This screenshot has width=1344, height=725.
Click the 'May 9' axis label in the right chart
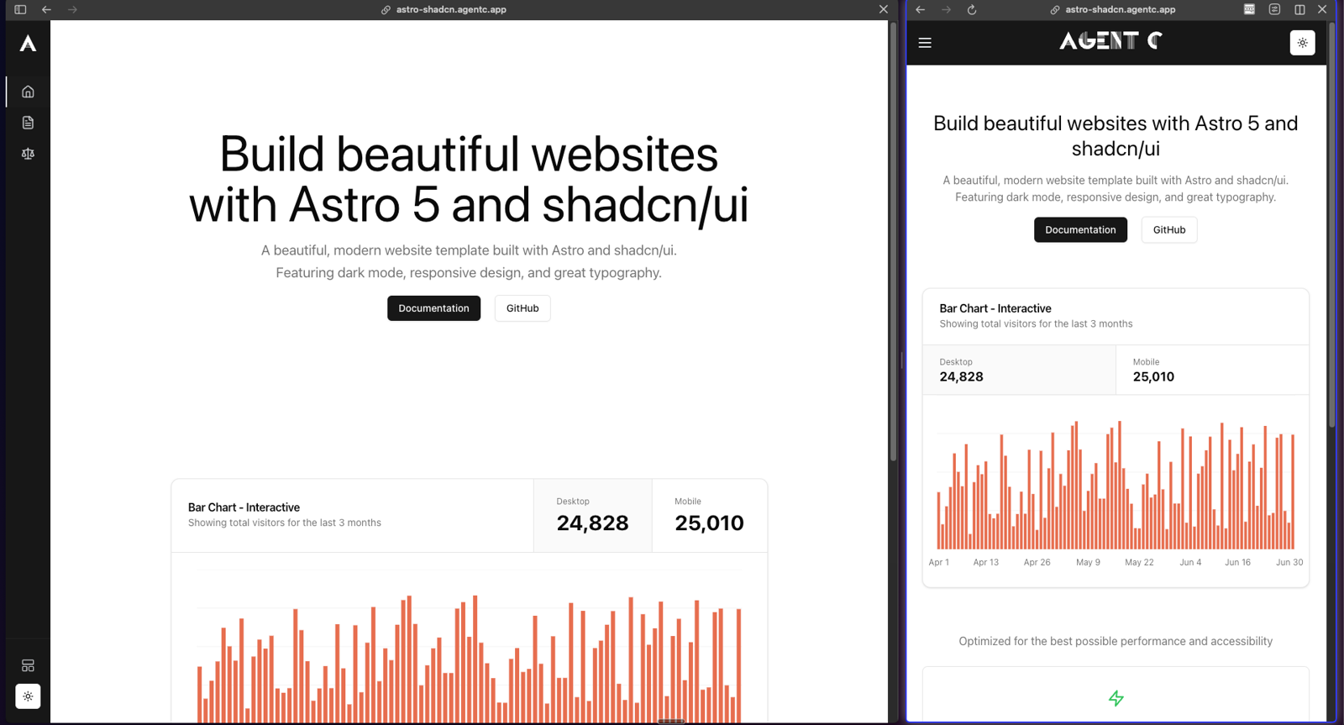click(1088, 562)
